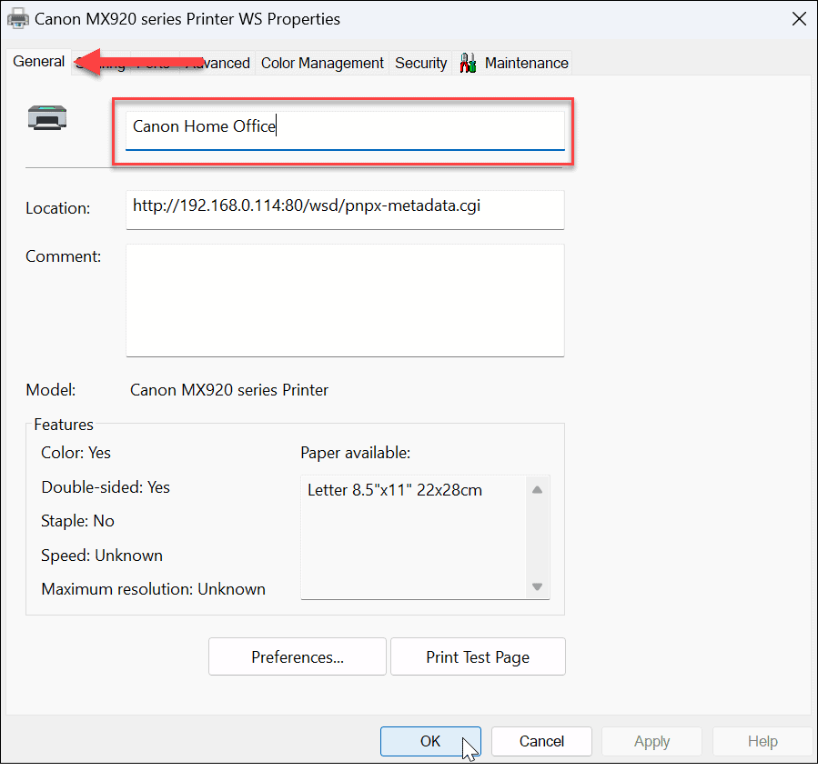Open printing Preferences

point(297,656)
